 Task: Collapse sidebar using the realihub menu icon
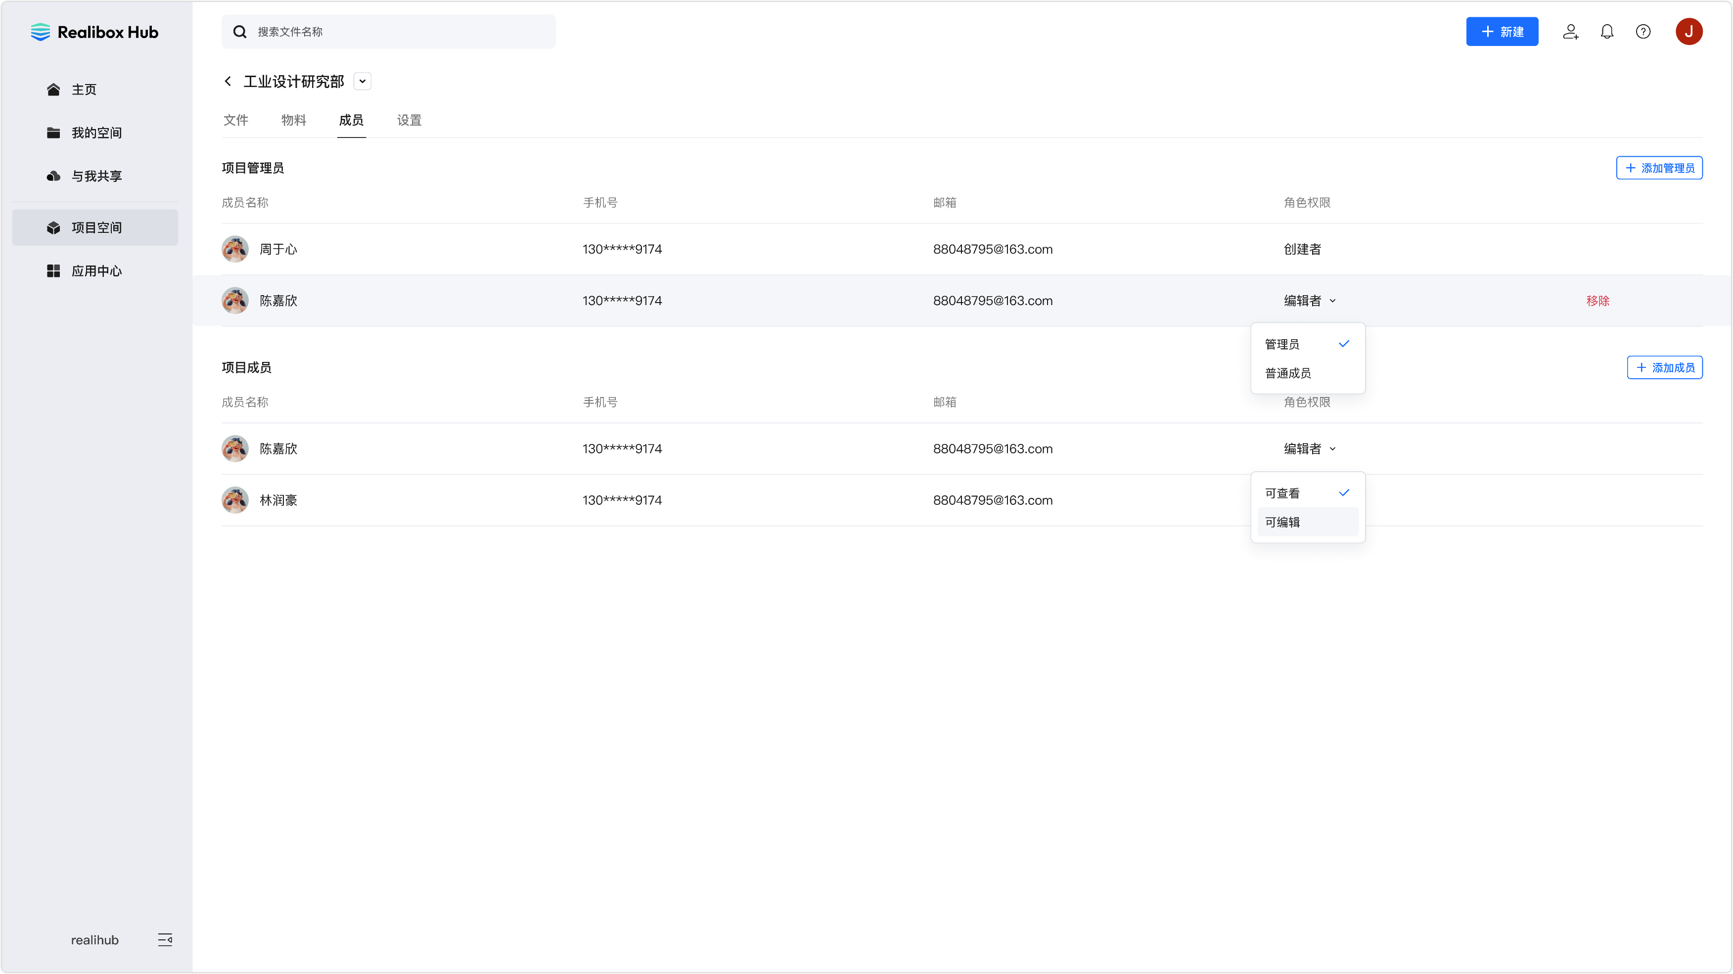point(165,940)
